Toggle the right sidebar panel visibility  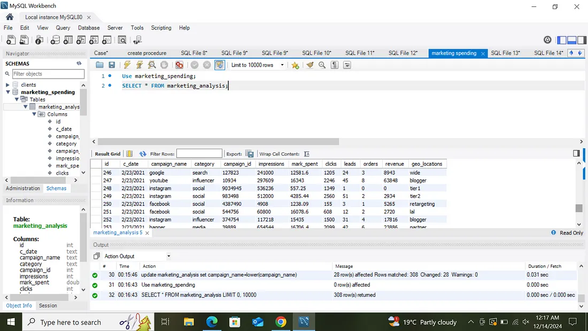click(582, 40)
